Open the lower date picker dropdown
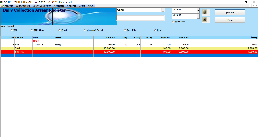The image size is (258, 137). (x=198, y=17)
